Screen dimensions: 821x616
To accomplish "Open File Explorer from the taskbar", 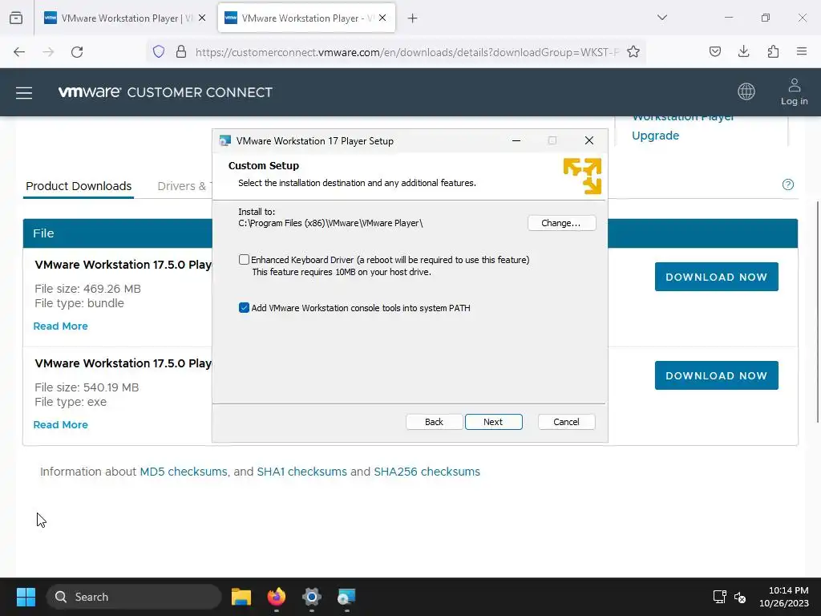I will [241, 597].
